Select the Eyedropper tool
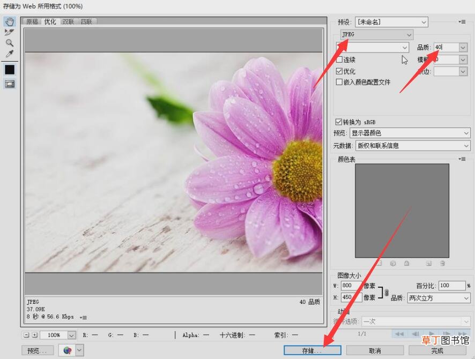475x359 pixels. [10, 54]
